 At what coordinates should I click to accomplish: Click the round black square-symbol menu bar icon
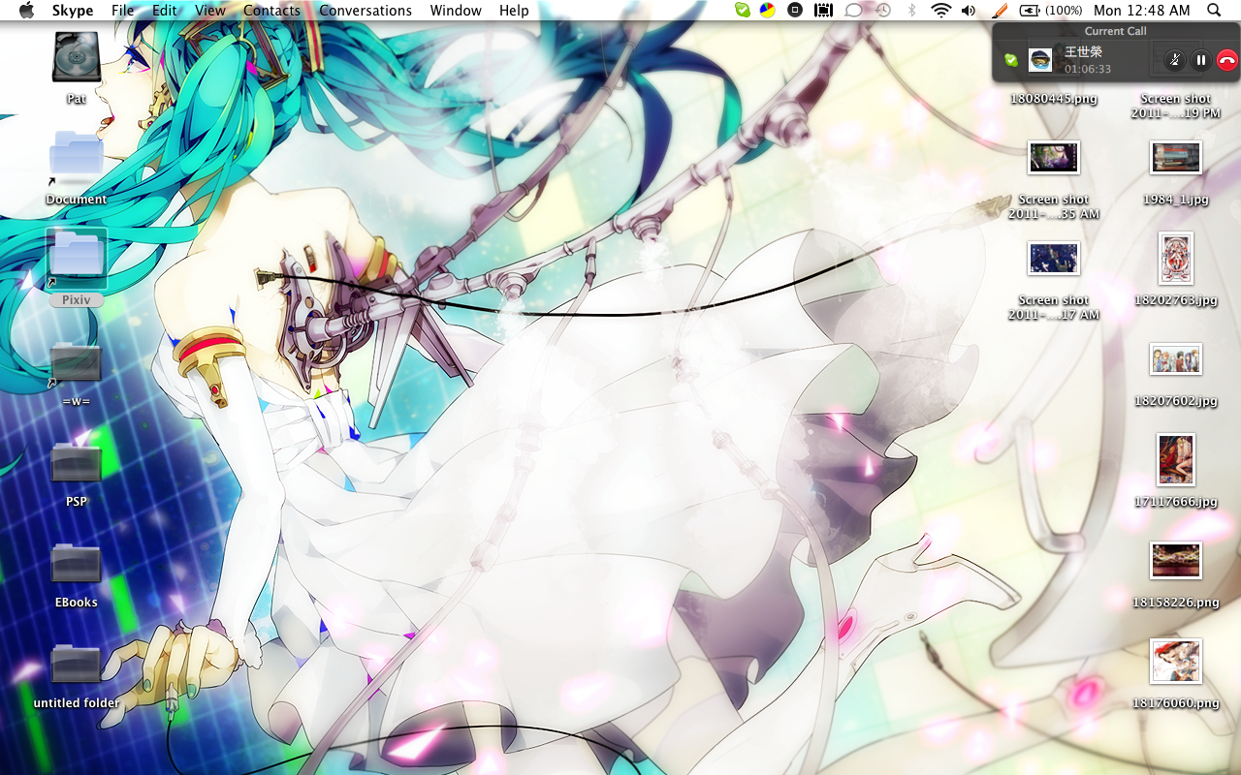click(x=795, y=11)
